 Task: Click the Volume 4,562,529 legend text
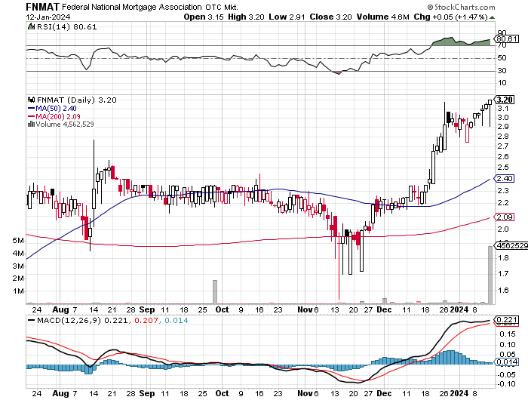coord(65,124)
